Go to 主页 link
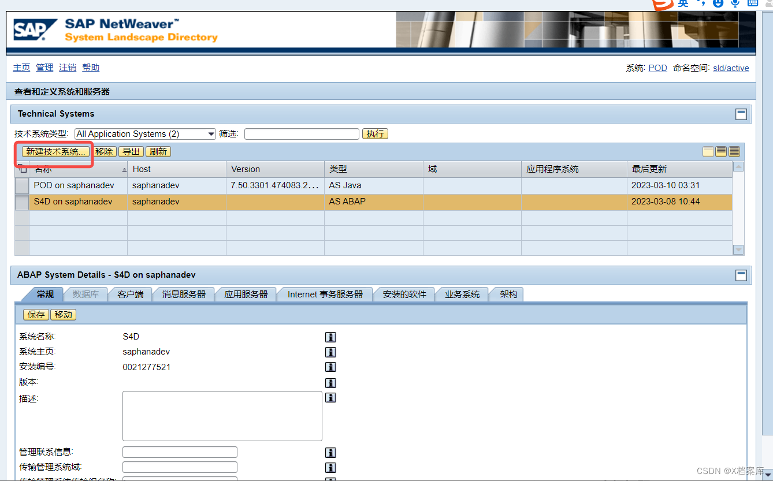The height and width of the screenshot is (481, 773). [x=21, y=68]
